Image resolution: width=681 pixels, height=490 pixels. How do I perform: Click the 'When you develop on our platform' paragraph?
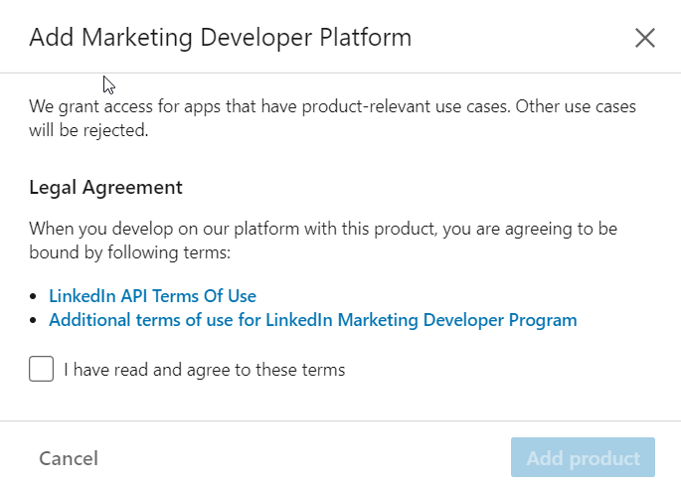pos(323,241)
